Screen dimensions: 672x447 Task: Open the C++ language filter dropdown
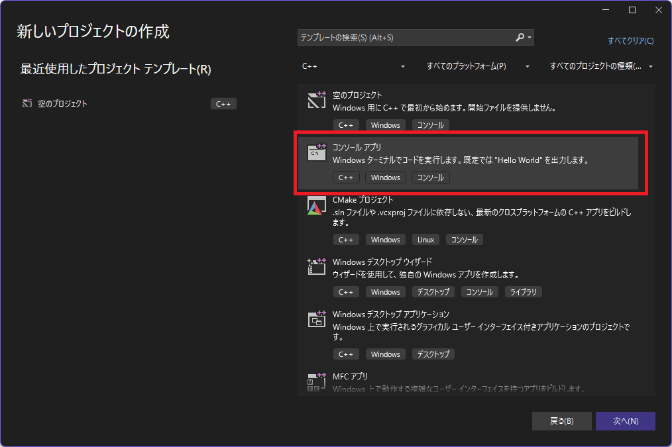pos(353,66)
